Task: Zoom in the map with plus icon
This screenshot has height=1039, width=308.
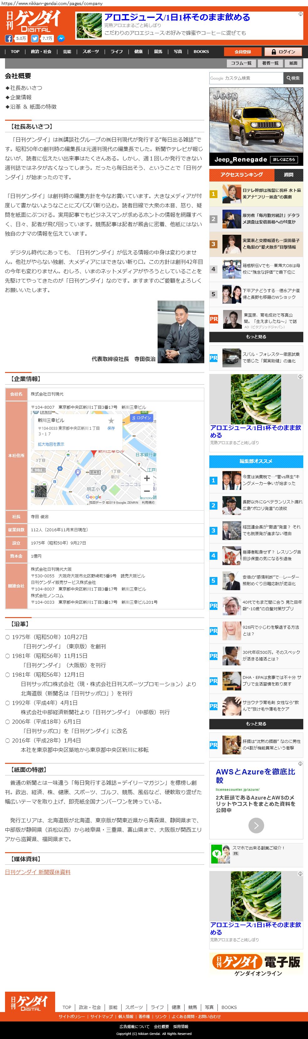Action: [x=147, y=478]
